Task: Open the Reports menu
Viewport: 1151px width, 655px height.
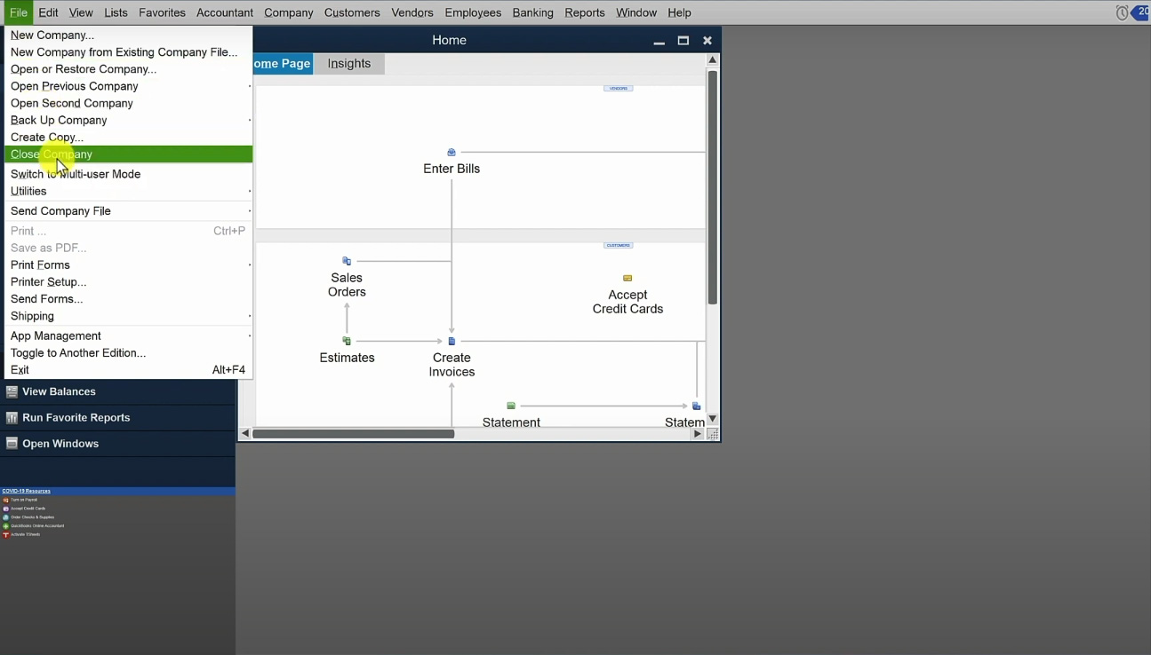Action: (585, 12)
